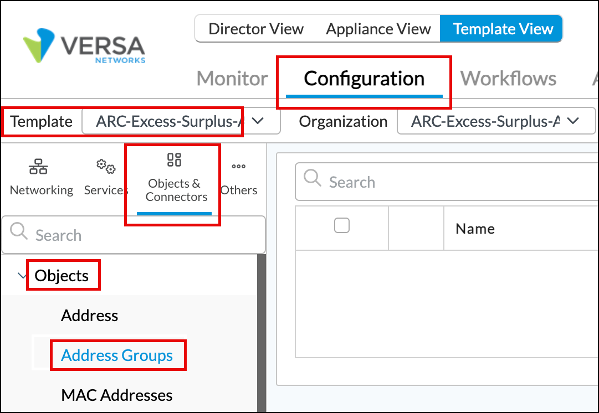Screen dimensions: 599x413
Task: Select MAC Addresses in the tree
Action: point(117,395)
